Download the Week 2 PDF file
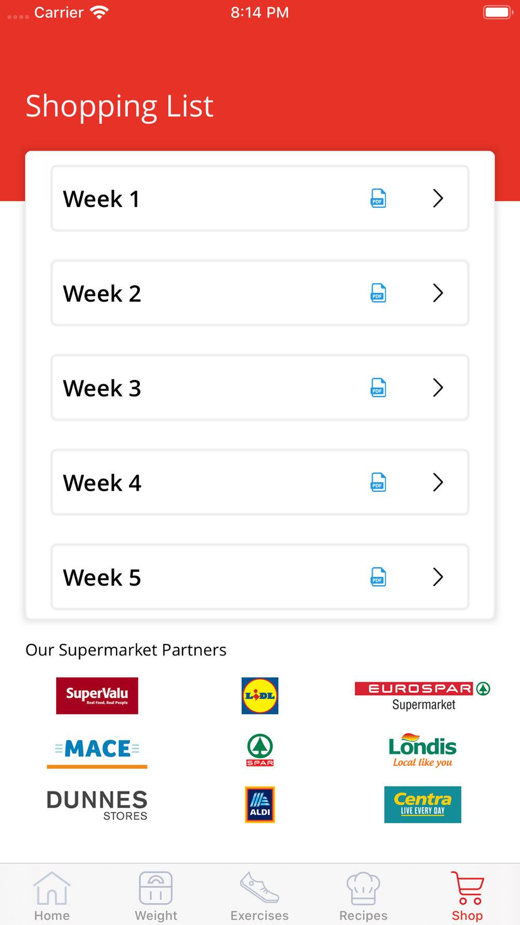 coord(378,293)
